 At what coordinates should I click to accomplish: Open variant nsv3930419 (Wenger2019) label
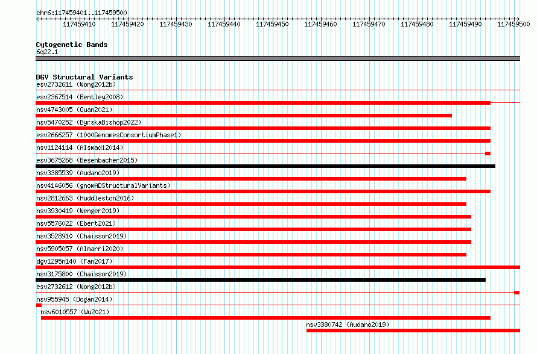click(x=78, y=211)
